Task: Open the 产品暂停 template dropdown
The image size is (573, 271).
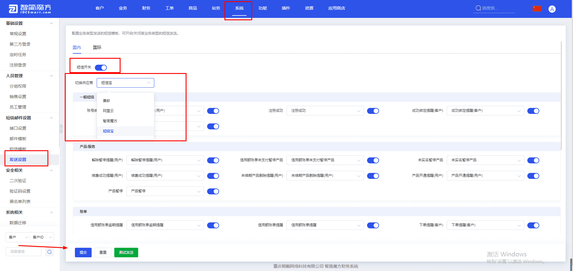Action: (165, 191)
